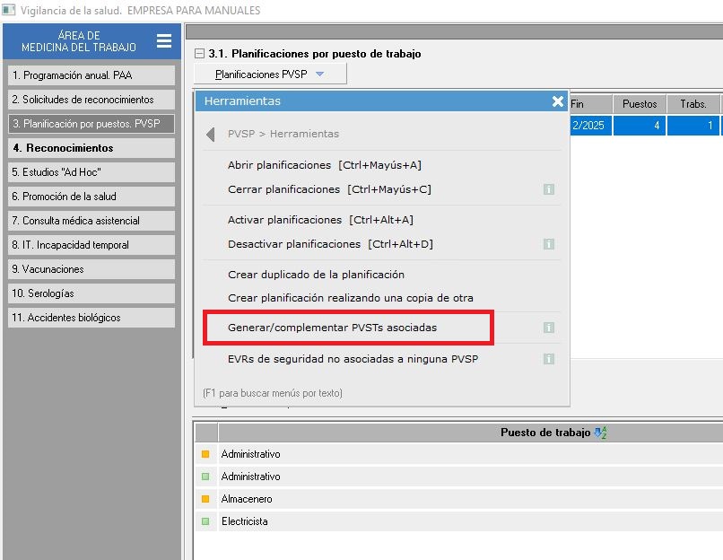Open 8. IT. Incapacidad temporal
723x560 pixels.
point(91,245)
